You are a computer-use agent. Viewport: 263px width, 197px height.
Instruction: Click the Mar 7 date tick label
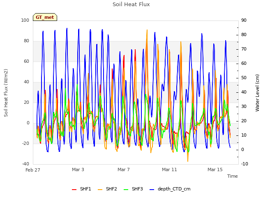tap(124, 170)
